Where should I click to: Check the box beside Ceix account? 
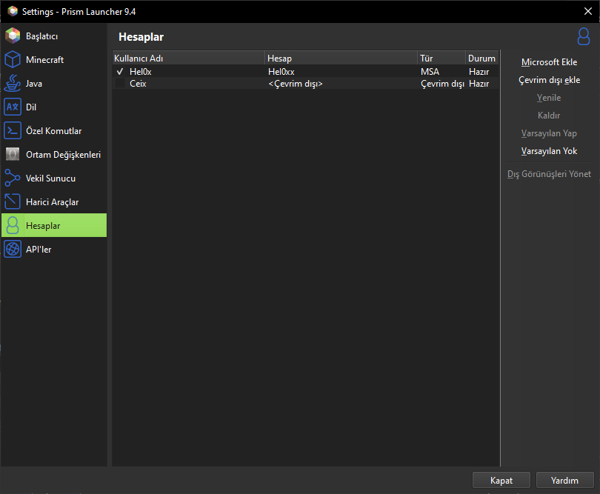point(120,84)
